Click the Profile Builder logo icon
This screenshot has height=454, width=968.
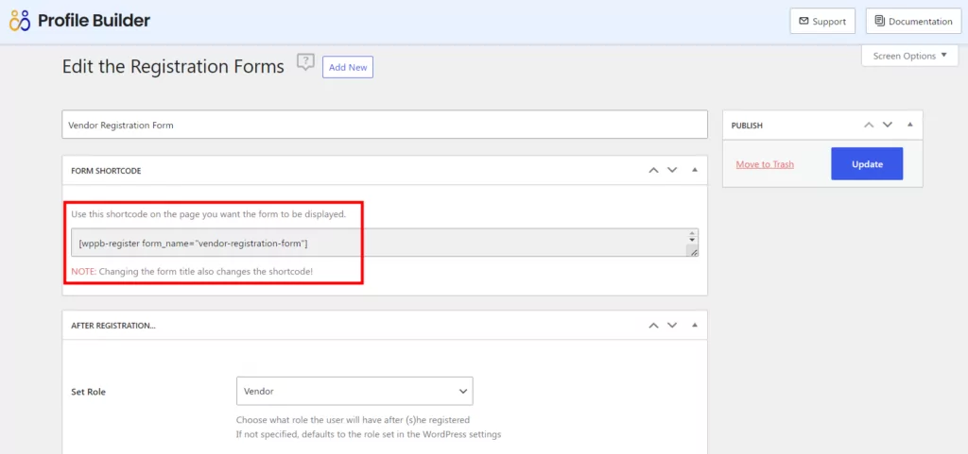click(20, 21)
